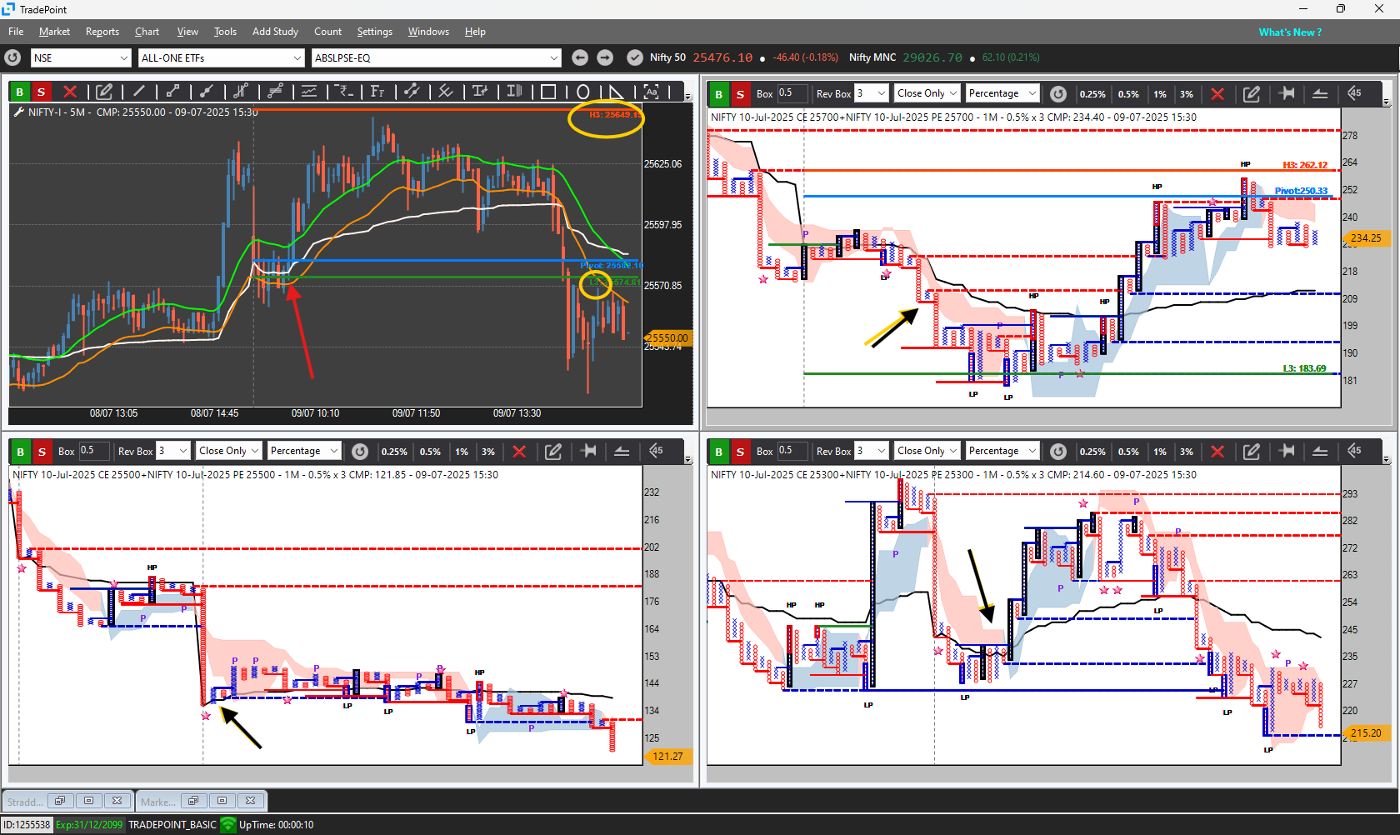Close the minimized Stradd... window tab
The image size is (1400, 835).
[117, 800]
